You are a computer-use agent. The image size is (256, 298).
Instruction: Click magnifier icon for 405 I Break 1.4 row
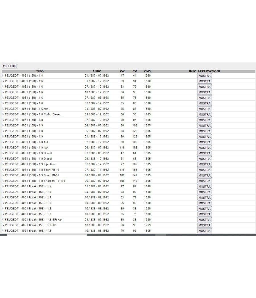pyautogui.click(x=3, y=186)
